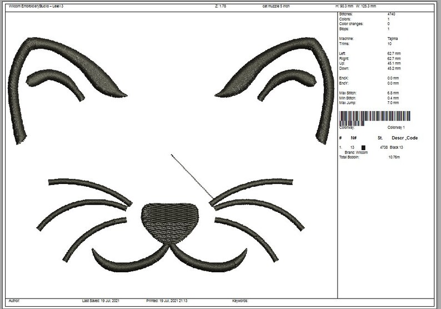The width and height of the screenshot is (441, 309).
Task: Click the 'Printed: 19 Jul, 2021 21:13' footer text
Action: tap(167, 301)
